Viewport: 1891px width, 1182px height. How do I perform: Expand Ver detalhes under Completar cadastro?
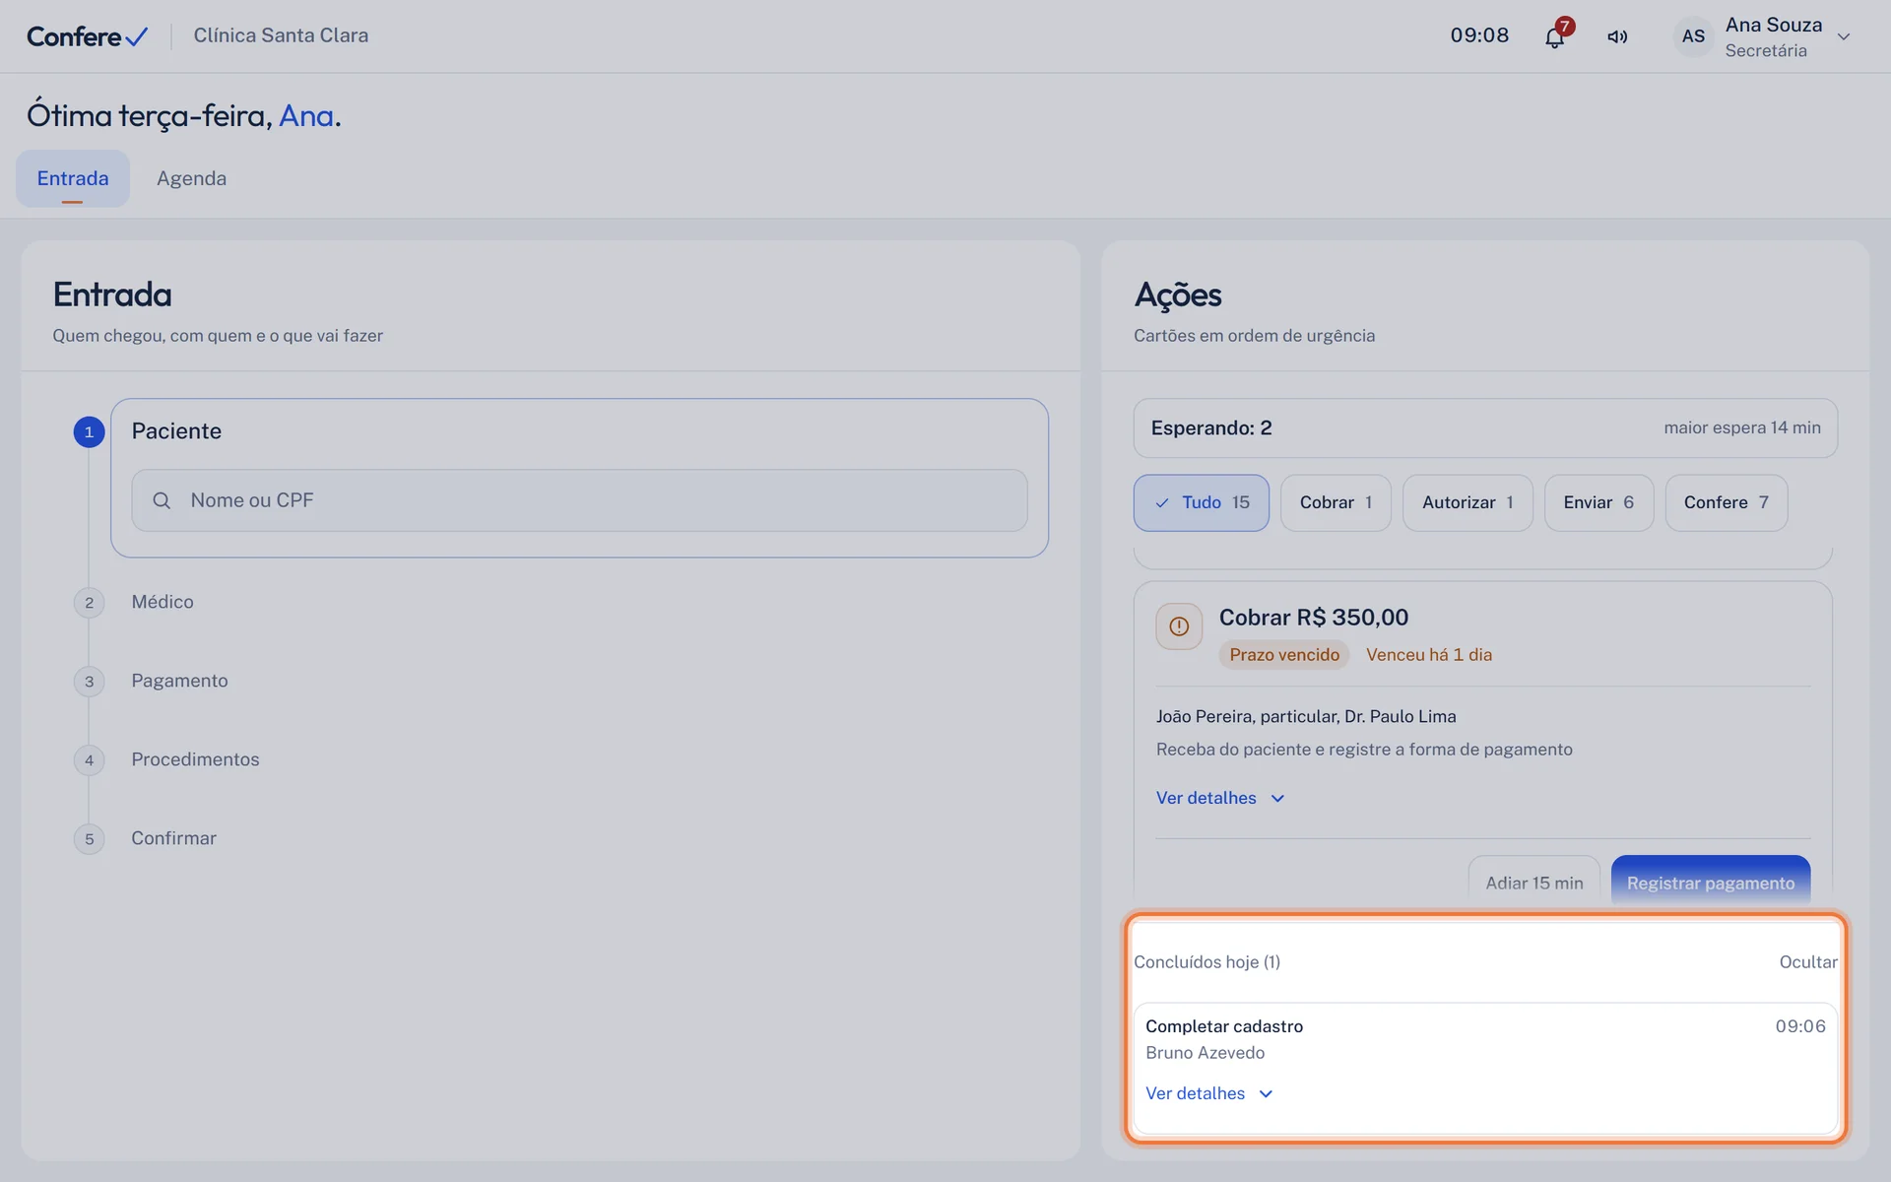click(x=1209, y=1093)
